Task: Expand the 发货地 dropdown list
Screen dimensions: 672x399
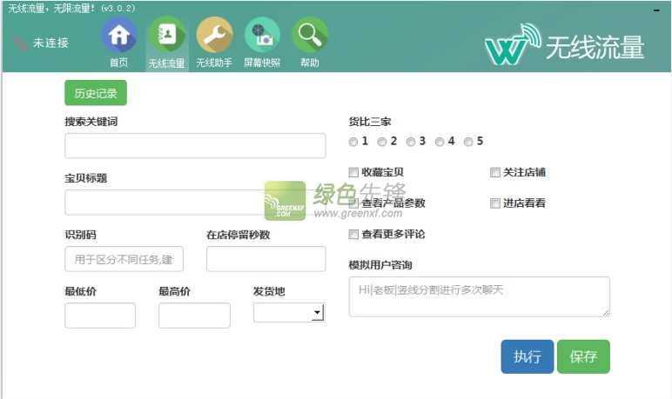Action: point(318,313)
